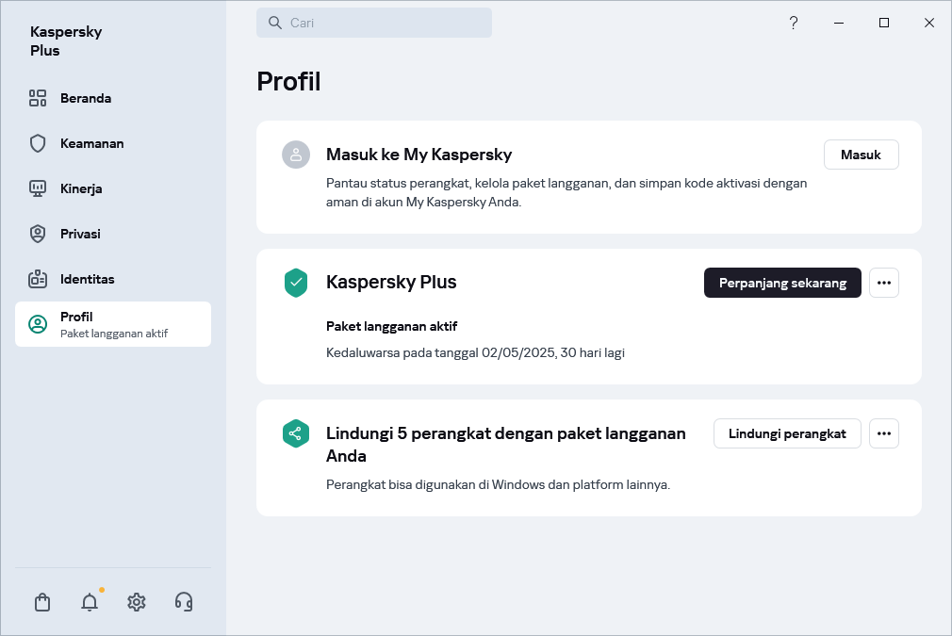Viewport: 952px width, 636px height.
Task: Select the Keamanan shield icon
Action: coord(38,143)
